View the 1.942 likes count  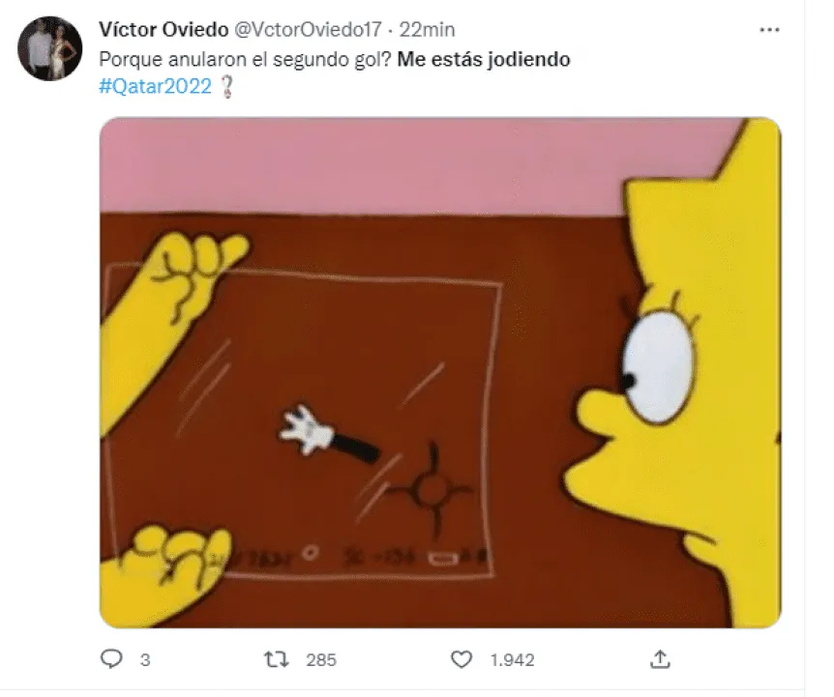512,660
